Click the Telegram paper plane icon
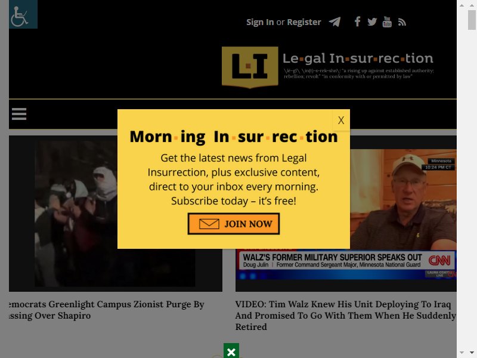 pos(334,22)
